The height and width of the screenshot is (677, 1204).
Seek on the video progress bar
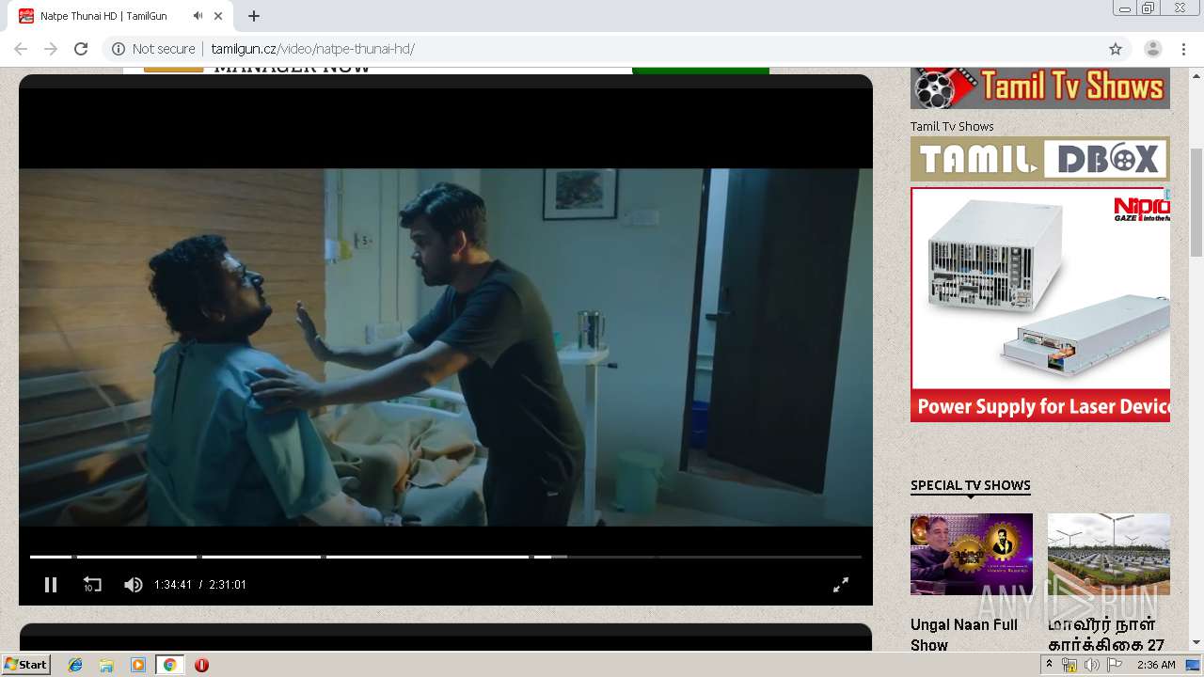point(446,557)
